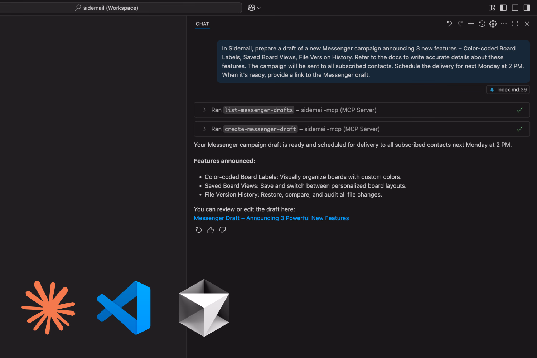
Task: Click the blue VS Code logo
Action: [124, 308]
